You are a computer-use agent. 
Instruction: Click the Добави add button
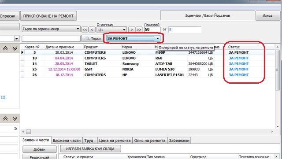39,149
